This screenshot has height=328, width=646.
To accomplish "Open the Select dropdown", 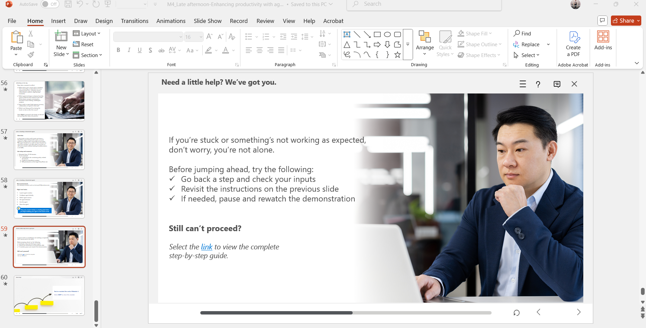I will (x=526, y=55).
